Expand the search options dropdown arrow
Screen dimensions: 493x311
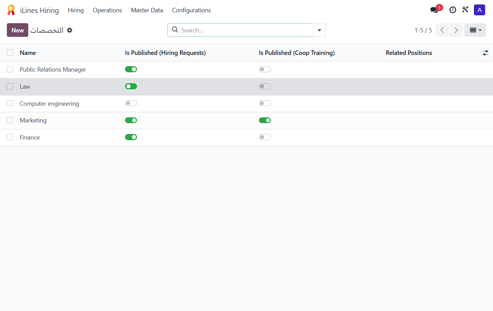[319, 30]
